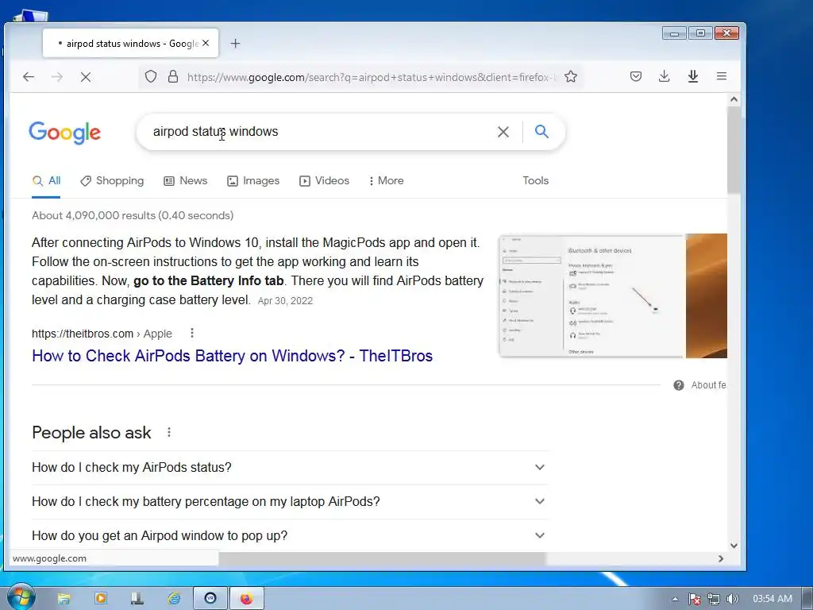The width and height of the screenshot is (813, 610).
Task: Bookmark this page with the star icon
Action: [x=571, y=77]
